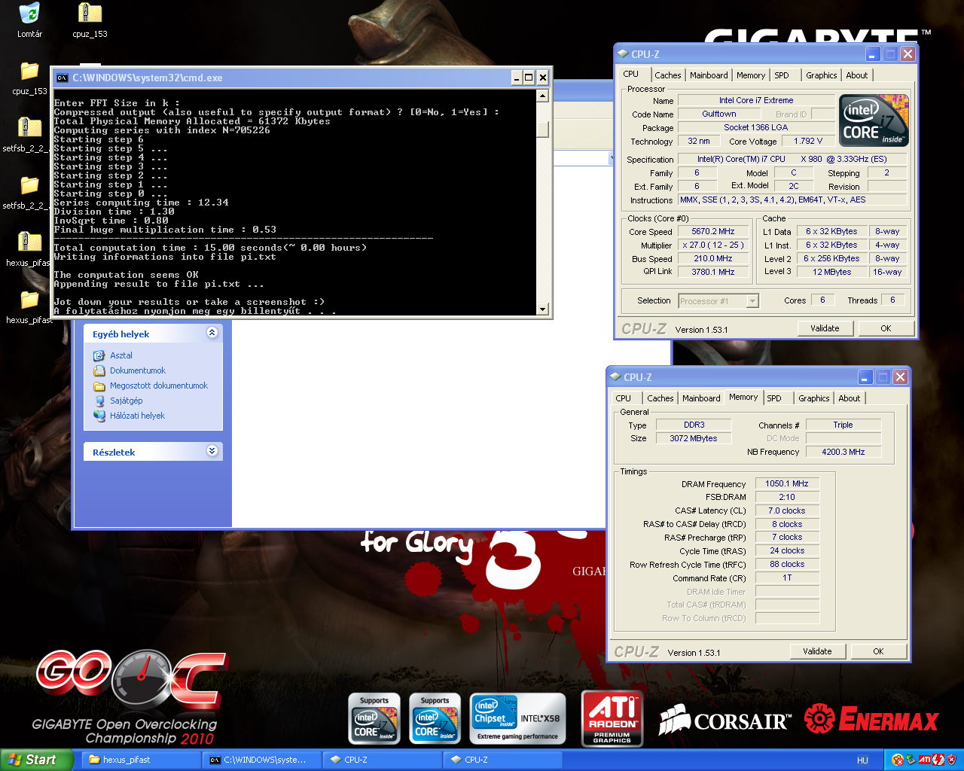
Task: Open About tab in lower CPU-Z window
Action: point(849,398)
